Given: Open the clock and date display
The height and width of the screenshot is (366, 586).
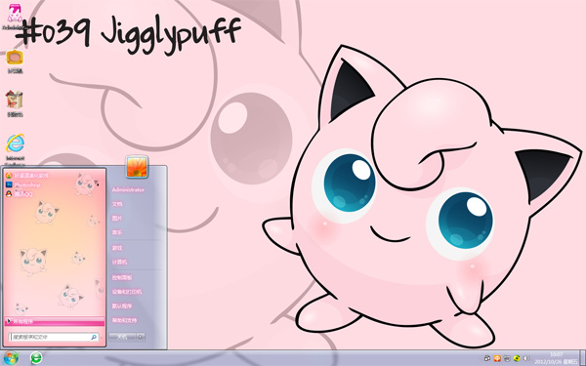Looking at the screenshot, I should click(x=557, y=358).
